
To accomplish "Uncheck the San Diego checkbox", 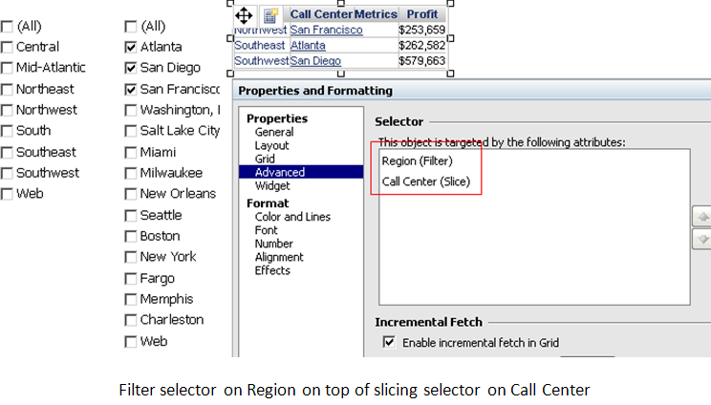I will coord(130,68).
